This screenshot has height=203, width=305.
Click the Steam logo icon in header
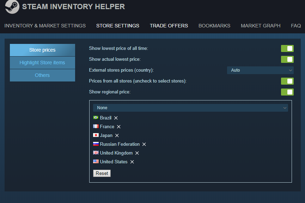point(12,7)
